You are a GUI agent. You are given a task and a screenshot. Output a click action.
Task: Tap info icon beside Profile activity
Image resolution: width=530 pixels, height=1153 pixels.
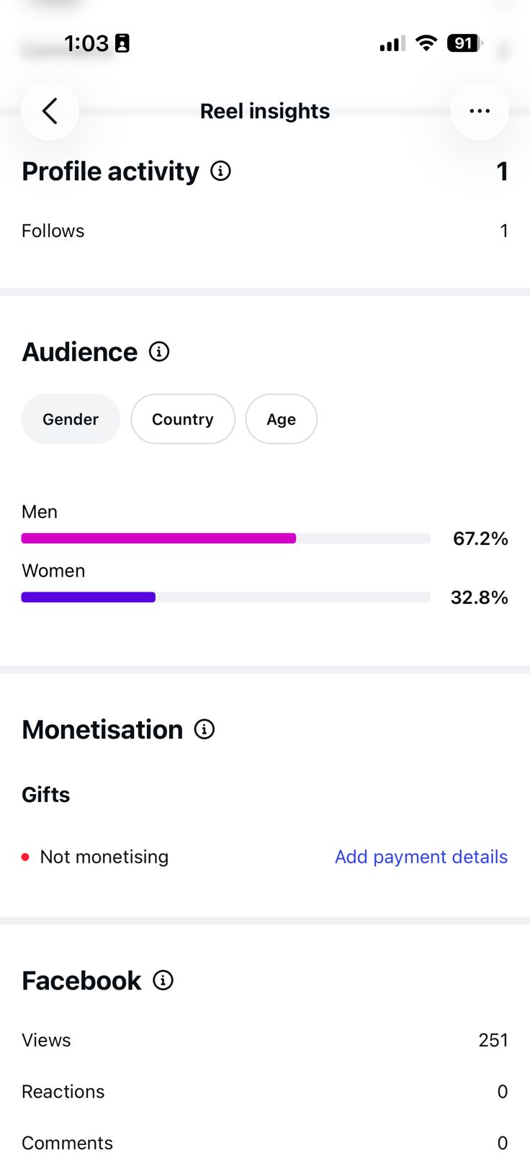click(x=220, y=171)
